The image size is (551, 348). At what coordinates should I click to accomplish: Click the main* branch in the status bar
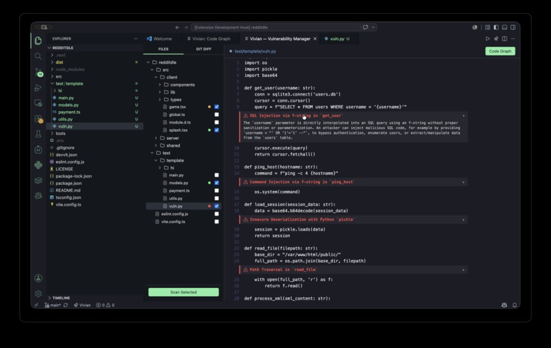53,305
